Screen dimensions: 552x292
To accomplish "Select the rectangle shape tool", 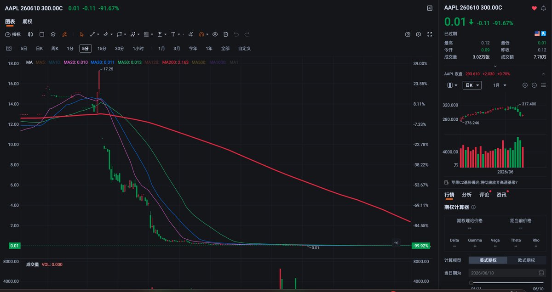I will pyautogui.click(x=119, y=34).
